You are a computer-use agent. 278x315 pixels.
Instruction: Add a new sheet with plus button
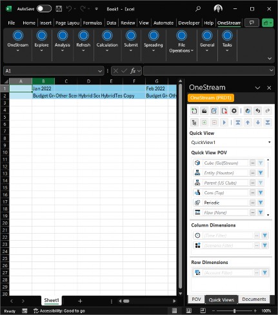coord(80,301)
